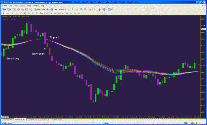This screenshot has width=207, height=125.
Task: Set timeframe to M15
Action: tap(55, 13)
